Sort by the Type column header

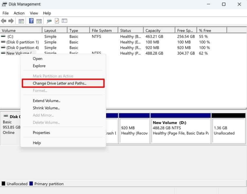78,30
